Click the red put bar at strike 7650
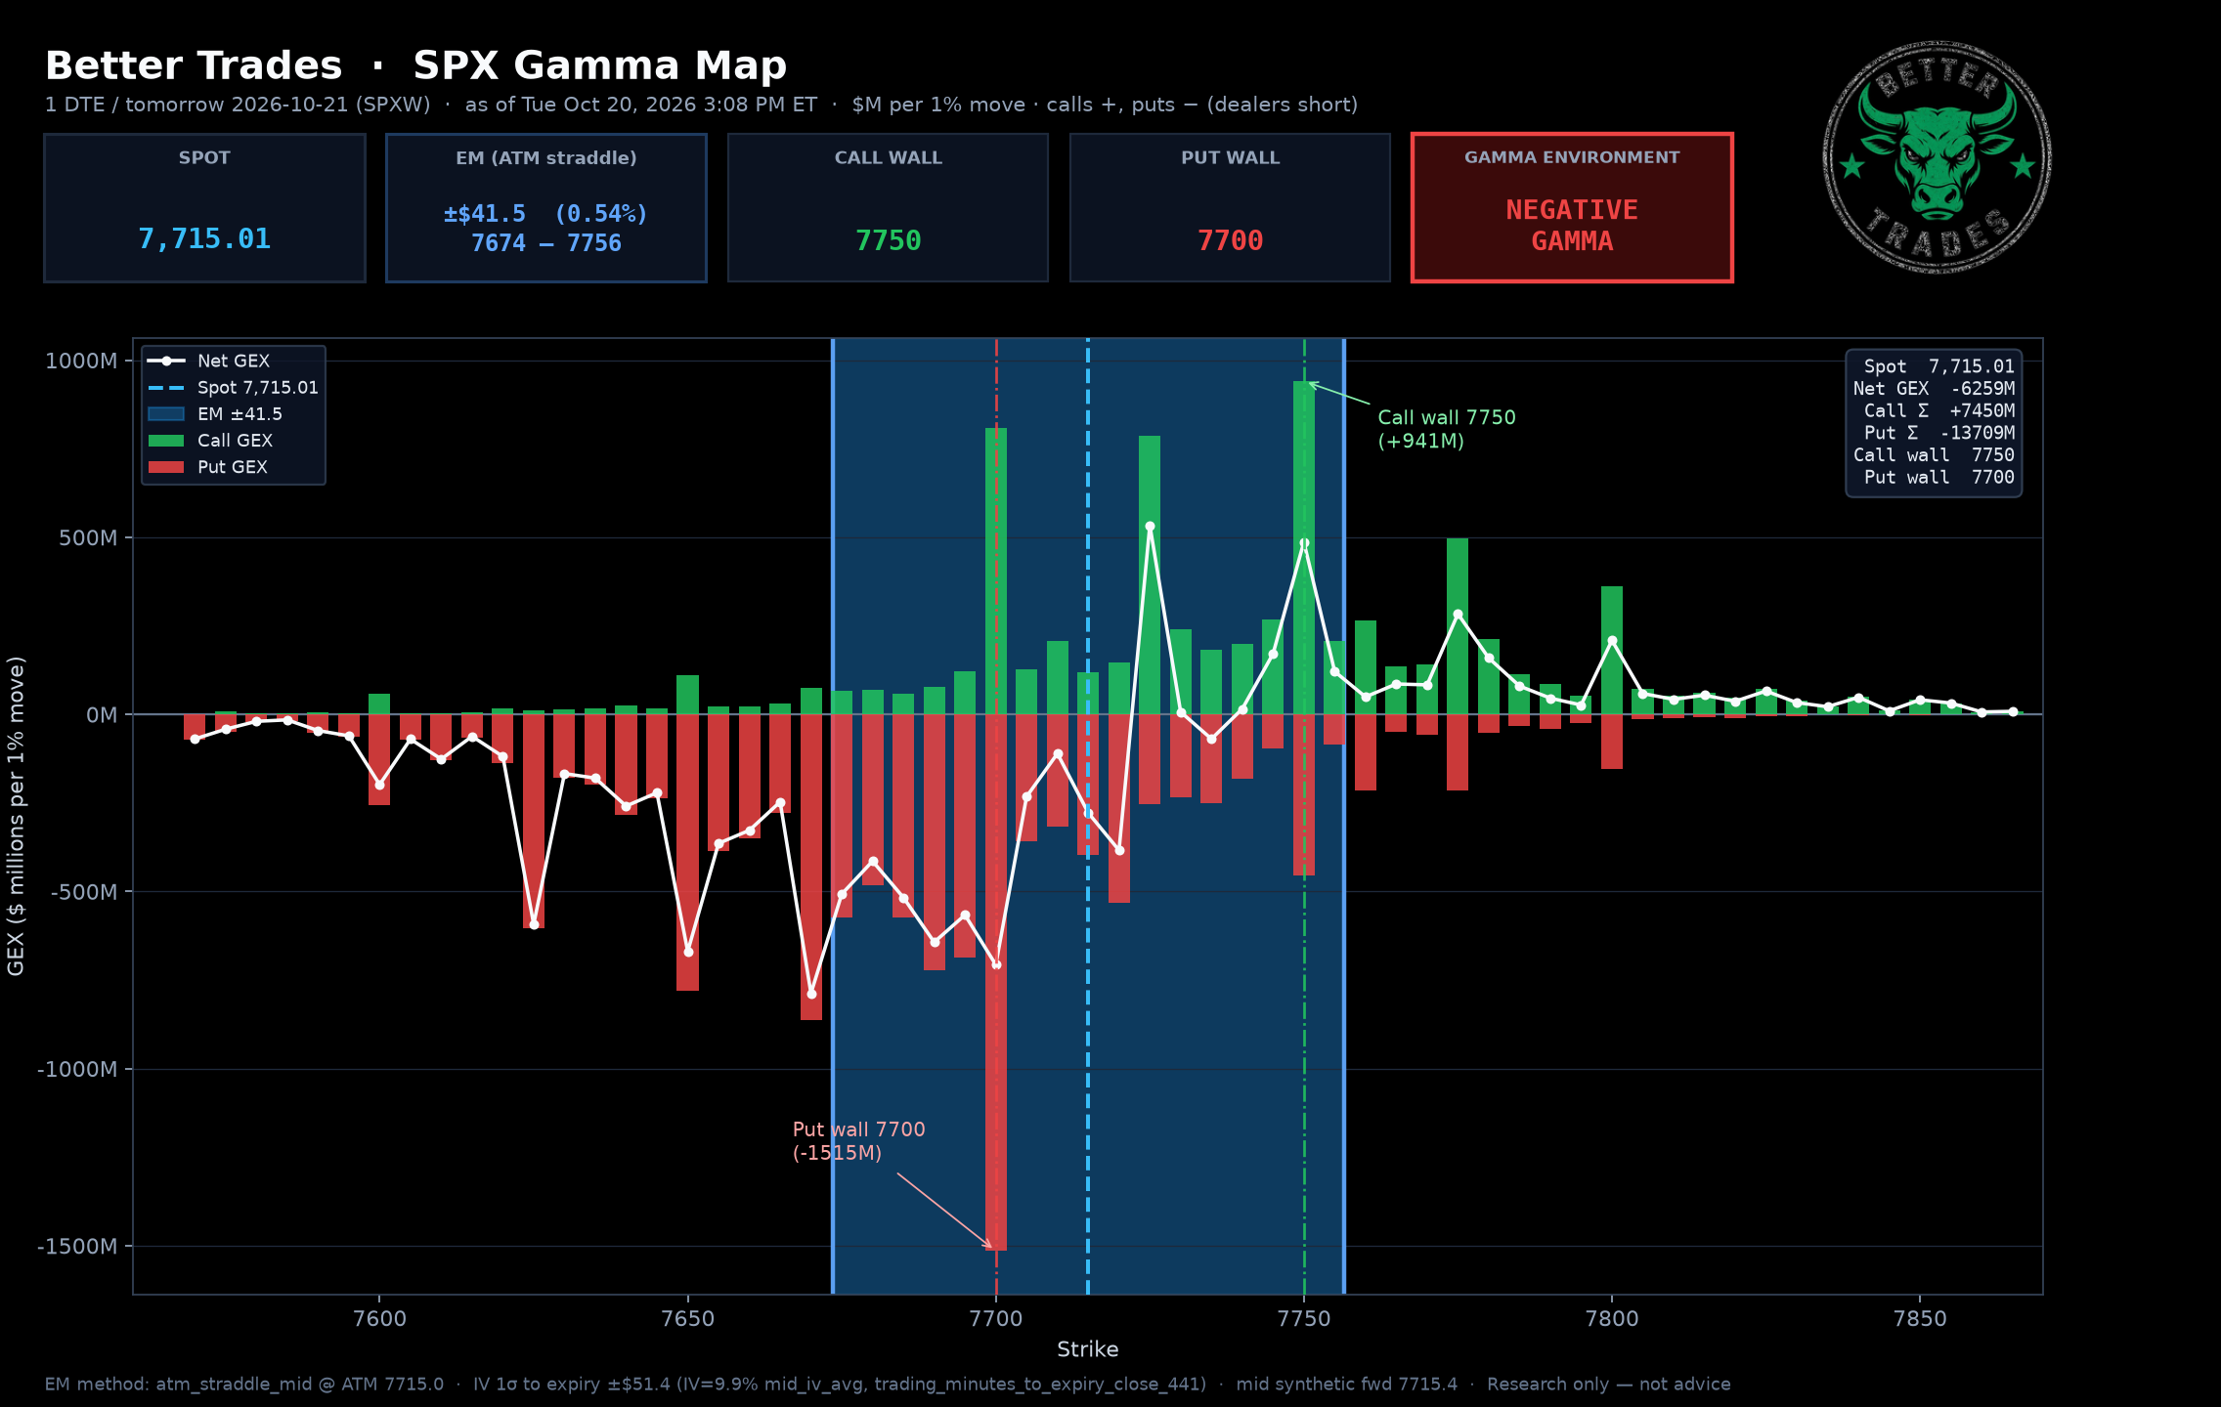This screenshot has height=1407, width=2221. 687,852
